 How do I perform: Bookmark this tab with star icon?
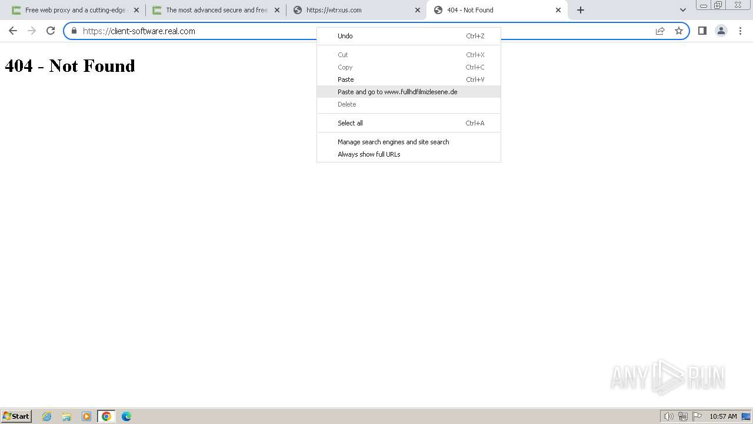(679, 31)
